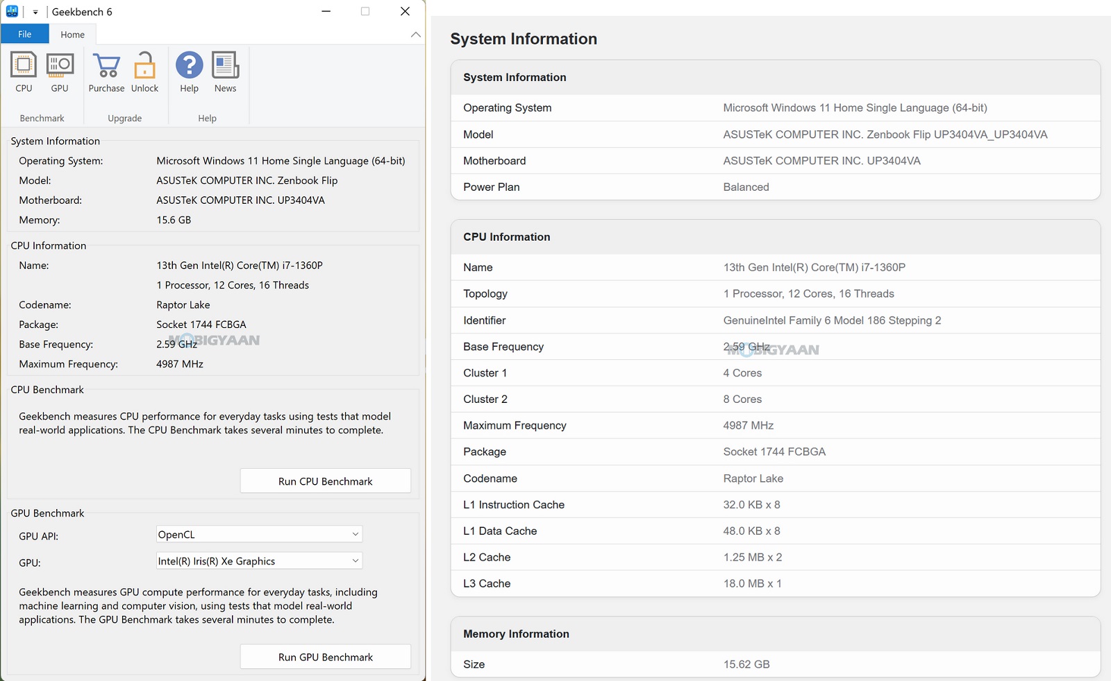Select 'ASUSTeK COMPUTER INC. UP3404VA' Motherboard value in right page
Viewport: 1111px width, 681px height.
(821, 160)
